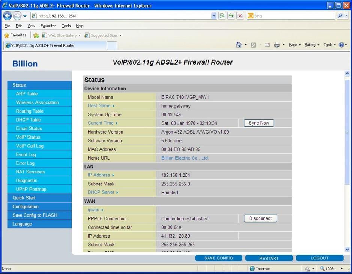Image resolution: width=352 pixels, height=274 pixels.
Task: Open Diagnostic in the sidebar
Action: tap(39, 181)
